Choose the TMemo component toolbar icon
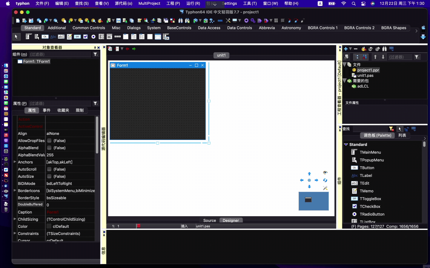 (x=69, y=37)
